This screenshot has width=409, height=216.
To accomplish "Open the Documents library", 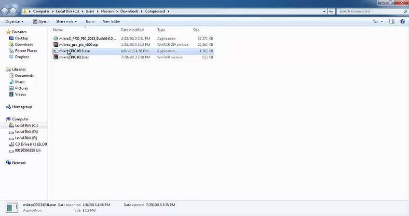I will pos(24,75).
